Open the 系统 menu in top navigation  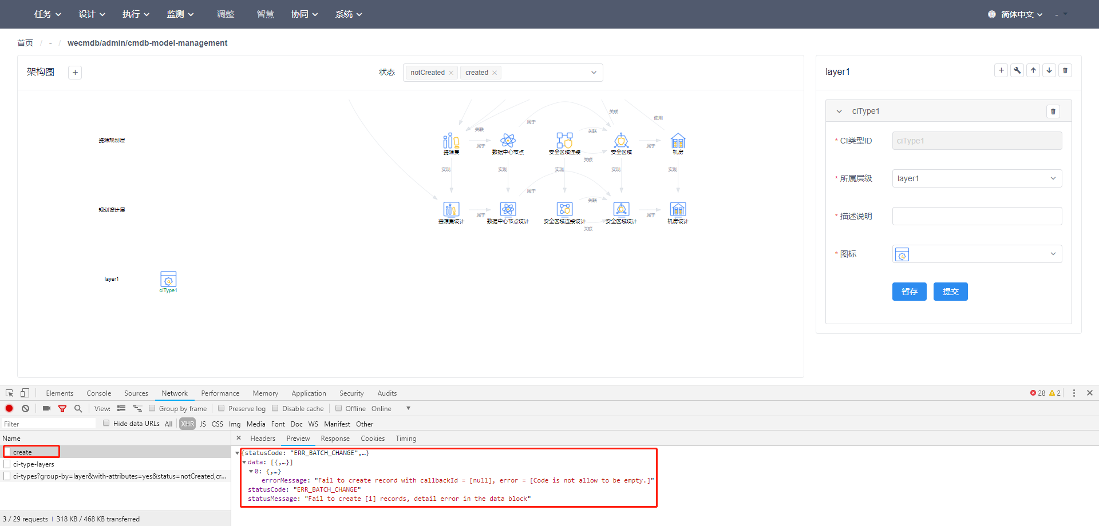click(348, 14)
